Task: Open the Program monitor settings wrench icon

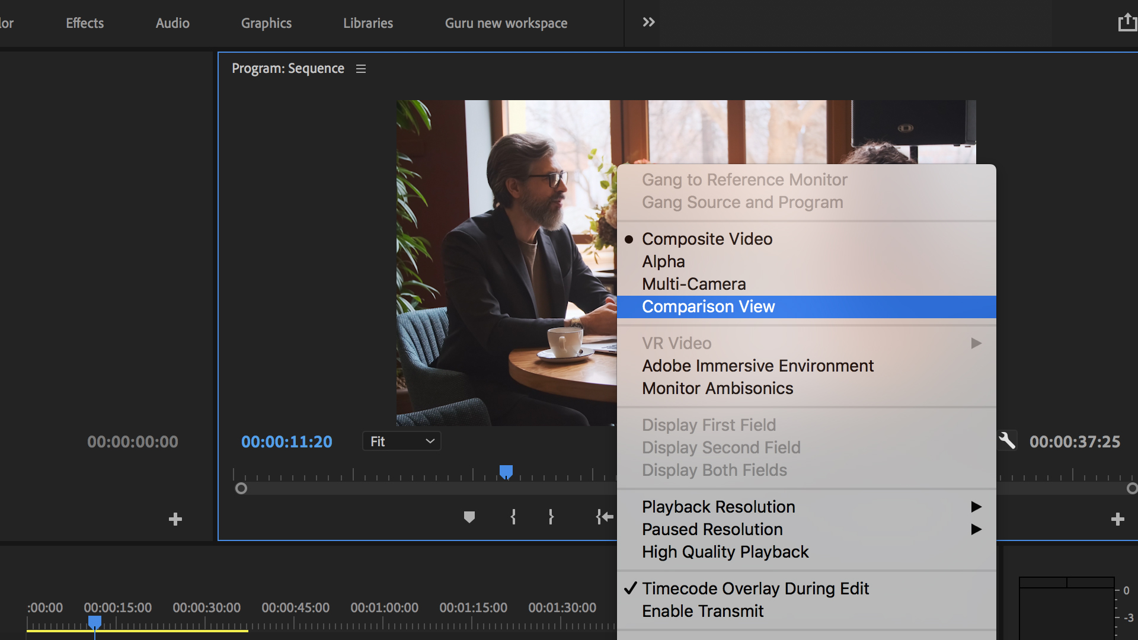Action: coord(1006,440)
